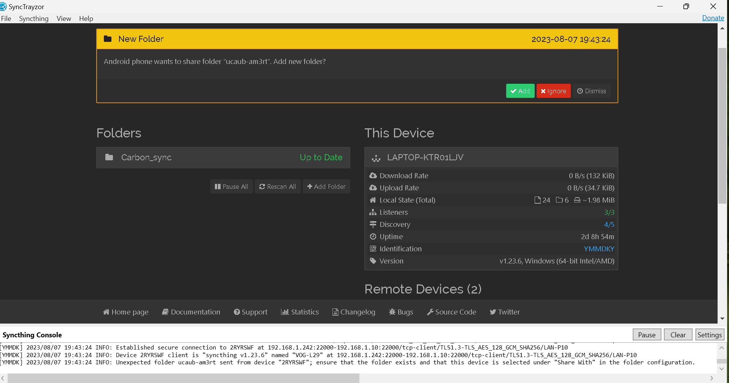Click the Add Folder button
Image resolution: width=729 pixels, height=383 pixels.
[x=326, y=187]
